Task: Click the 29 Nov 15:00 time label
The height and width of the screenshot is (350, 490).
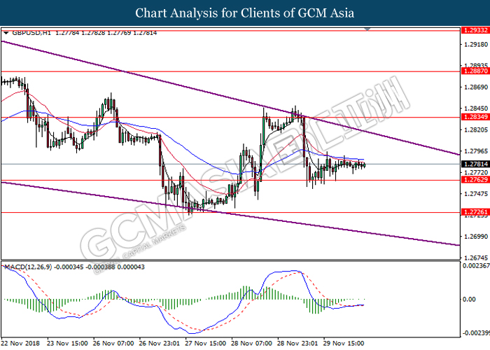Action: click(x=344, y=343)
